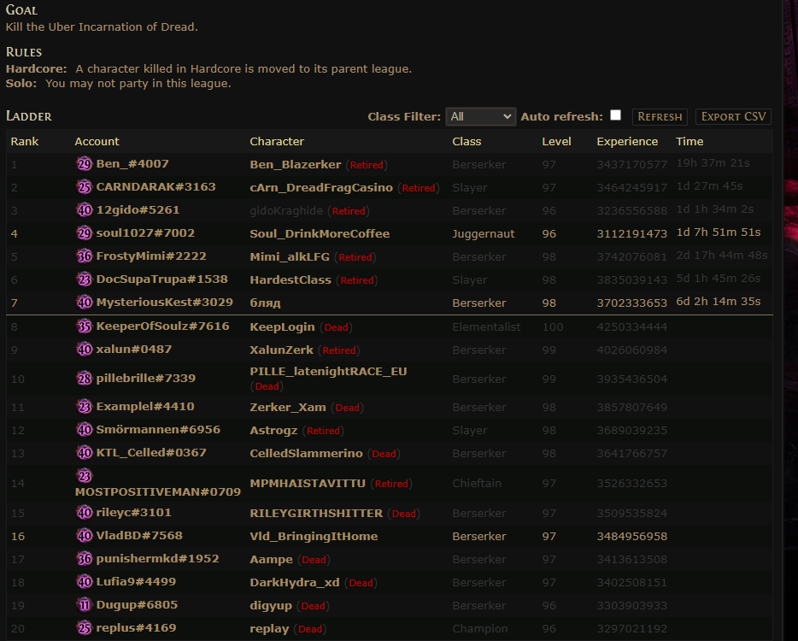This screenshot has width=798, height=641.
Task: Click the challenge badge beside CARNDARAK#3163
Action: (x=84, y=187)
